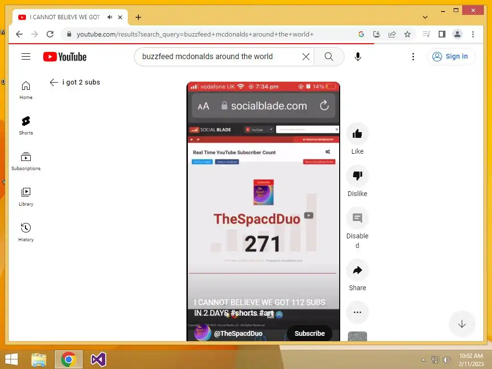Open Visual Studio from taskbar
This screenshot has height=369, width=492.
point(98,359)
